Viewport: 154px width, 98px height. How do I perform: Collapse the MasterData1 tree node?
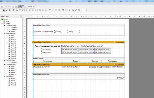pyautogui.click(x=5, y=34)
